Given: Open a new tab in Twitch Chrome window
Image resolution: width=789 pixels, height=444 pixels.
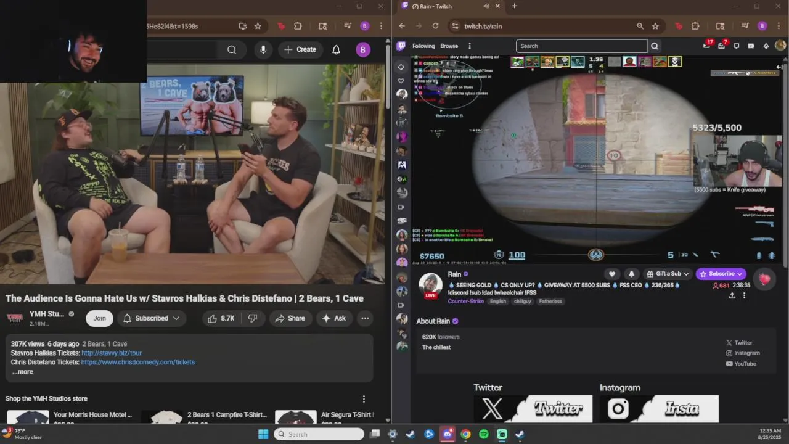Looking at the screenshot, I should pyautogui.click(x=514, y=6).
